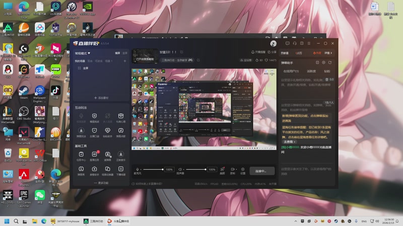Screen dimensions: 403x226
Task: Switch to 活跃度 tab
Action: pos(311,71)
